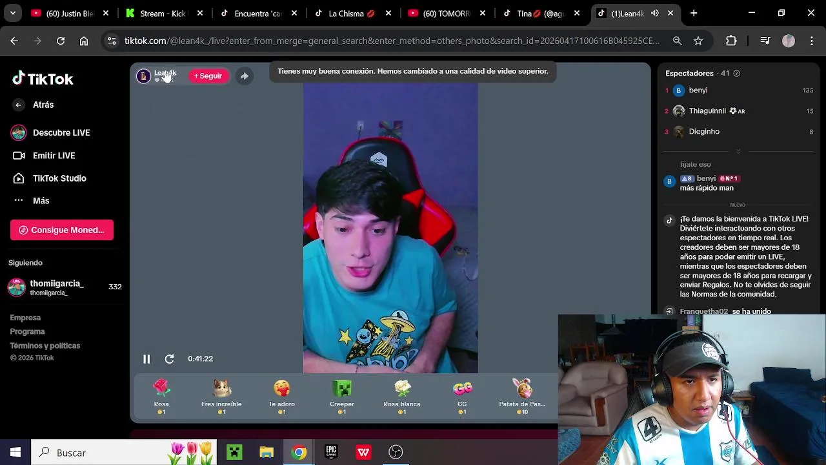Click the Espectadores info question icon
Image resolution: width=826 pixels, height=465 pixels.
(x=737, y=74)
